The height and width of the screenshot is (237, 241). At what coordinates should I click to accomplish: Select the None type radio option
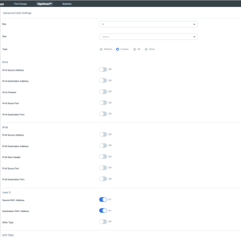[146, 49]
